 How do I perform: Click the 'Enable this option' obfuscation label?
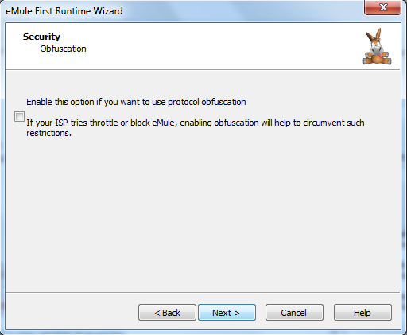[x=136, y=102]
